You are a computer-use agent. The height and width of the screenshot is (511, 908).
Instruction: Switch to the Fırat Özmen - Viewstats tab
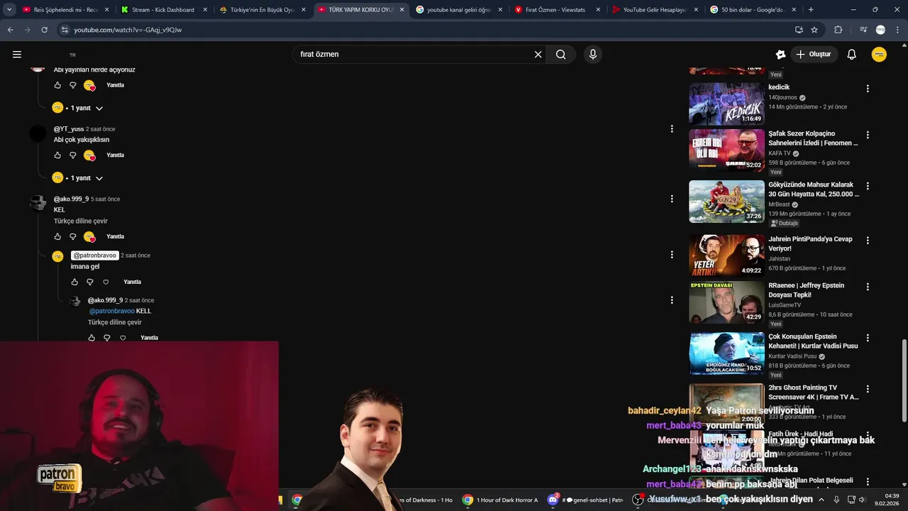(555, 10)
